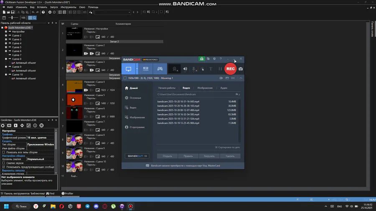
Task: Click the BANDICUT button
Action: point(137,156)
